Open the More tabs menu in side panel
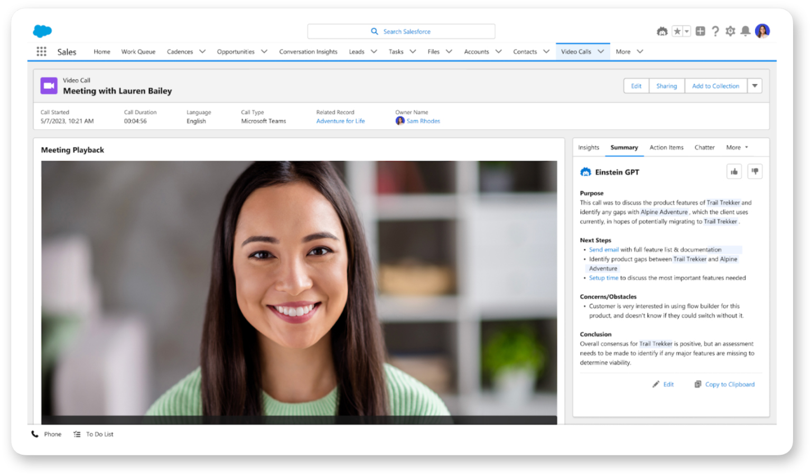This screenshot has height=476, width=811. point(737,147)
